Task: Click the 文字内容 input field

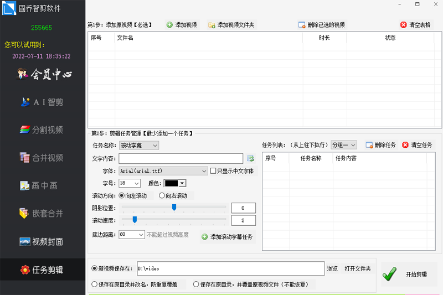Action: (x=181, y=159)
